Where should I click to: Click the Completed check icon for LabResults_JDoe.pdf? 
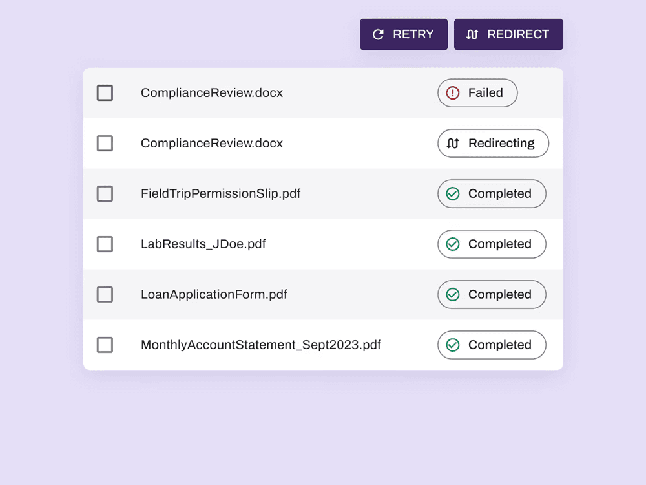pyautogui.click(x=452, y=244)
